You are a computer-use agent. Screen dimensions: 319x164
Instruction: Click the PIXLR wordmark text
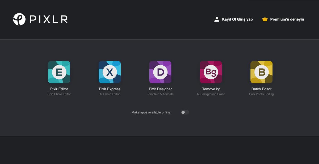(49, 19)
